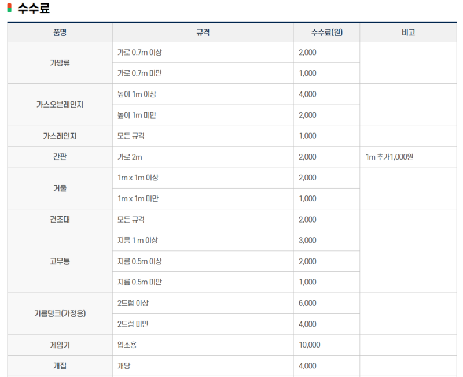Select the 2드럼 이상 cell
Screen dimensions: 463x377
pyautogui.click(x=203, y=303)
